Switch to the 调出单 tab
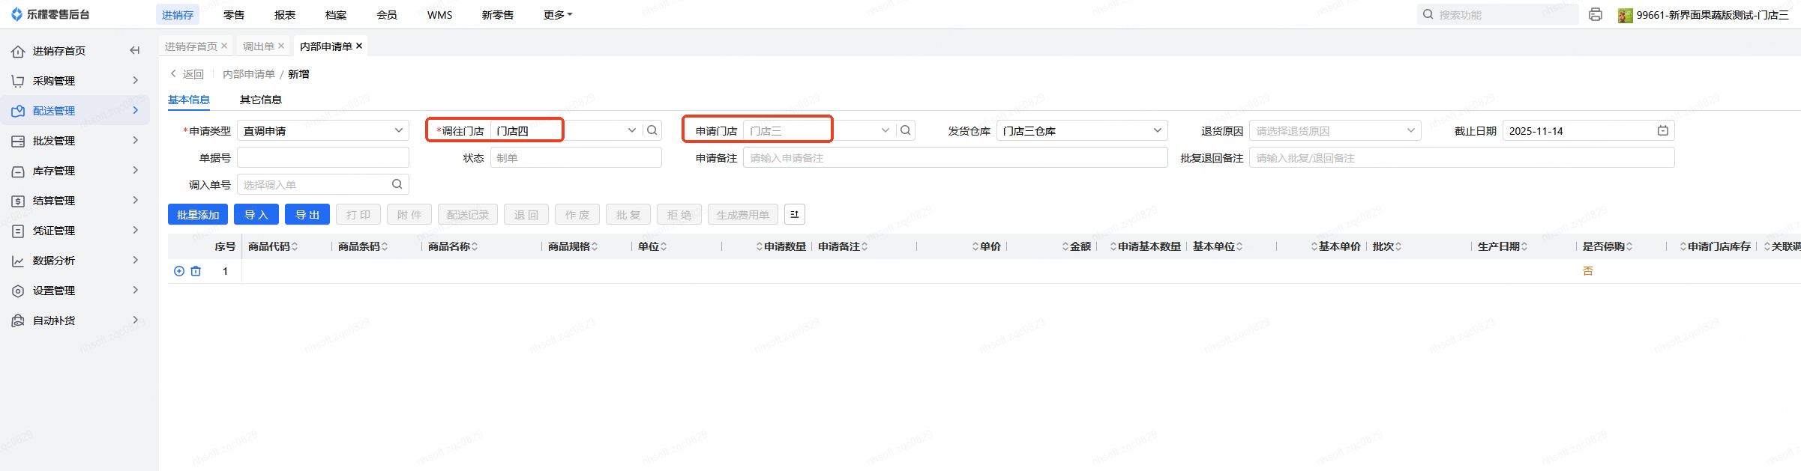Image resolution: width=1801 pixels, height=471 pixels. [259, 46]
